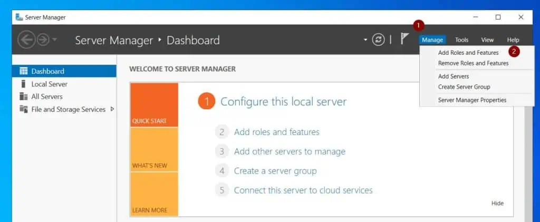Click the step 5 number circle
Viewport: 540px width, 222px height.
(222, 190)
